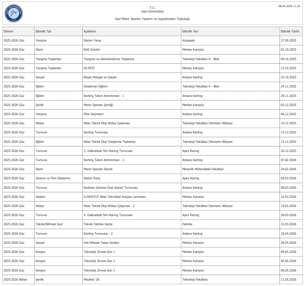Select 'Teknoloji Zirvesi Gün 1' cell

click(132, 252)
